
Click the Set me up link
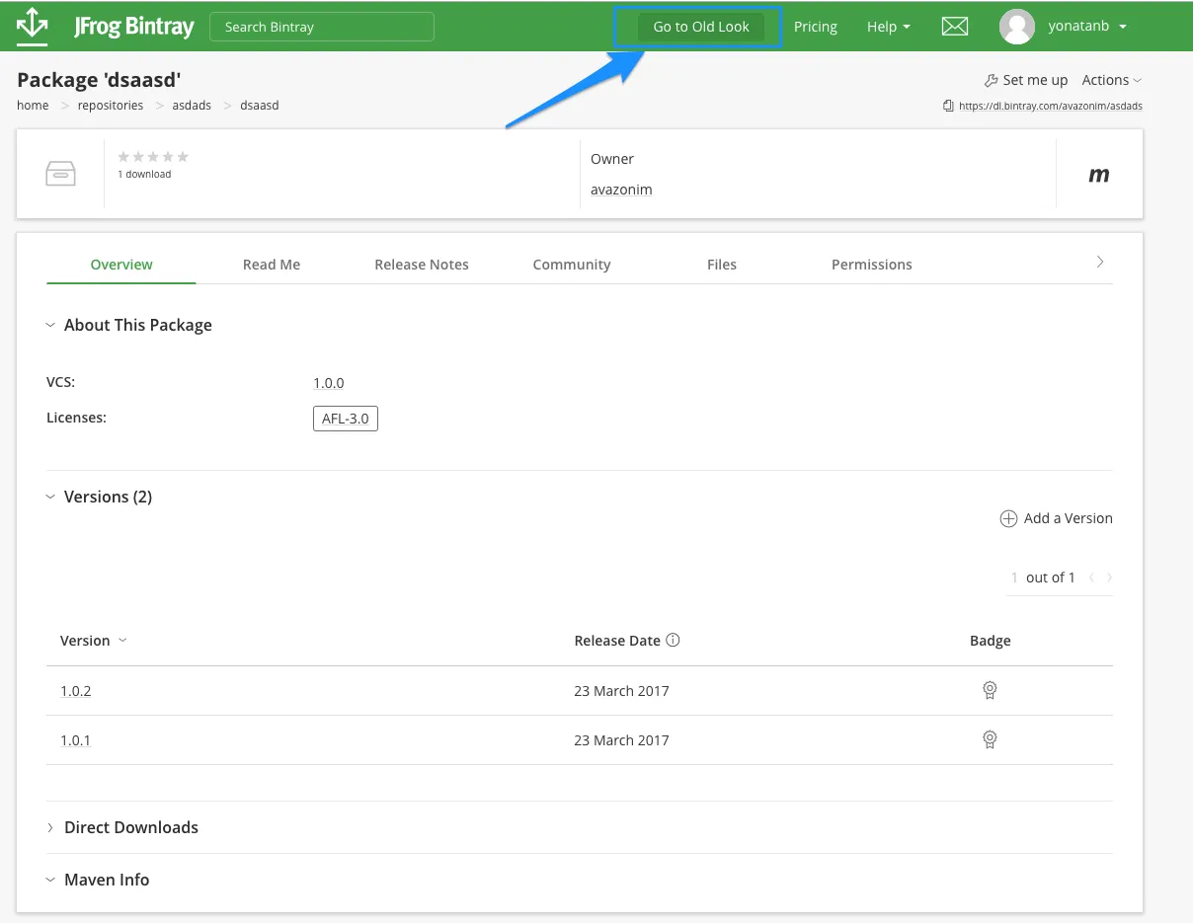[x=1035, y=80]
